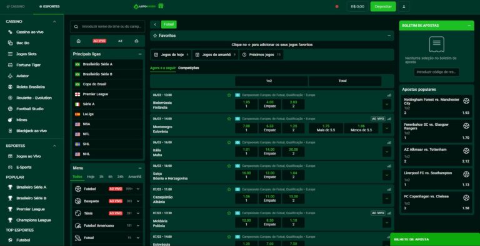Click the Futsal sport chip
This screenshot has height=246, width=480.
click(169, 24)
